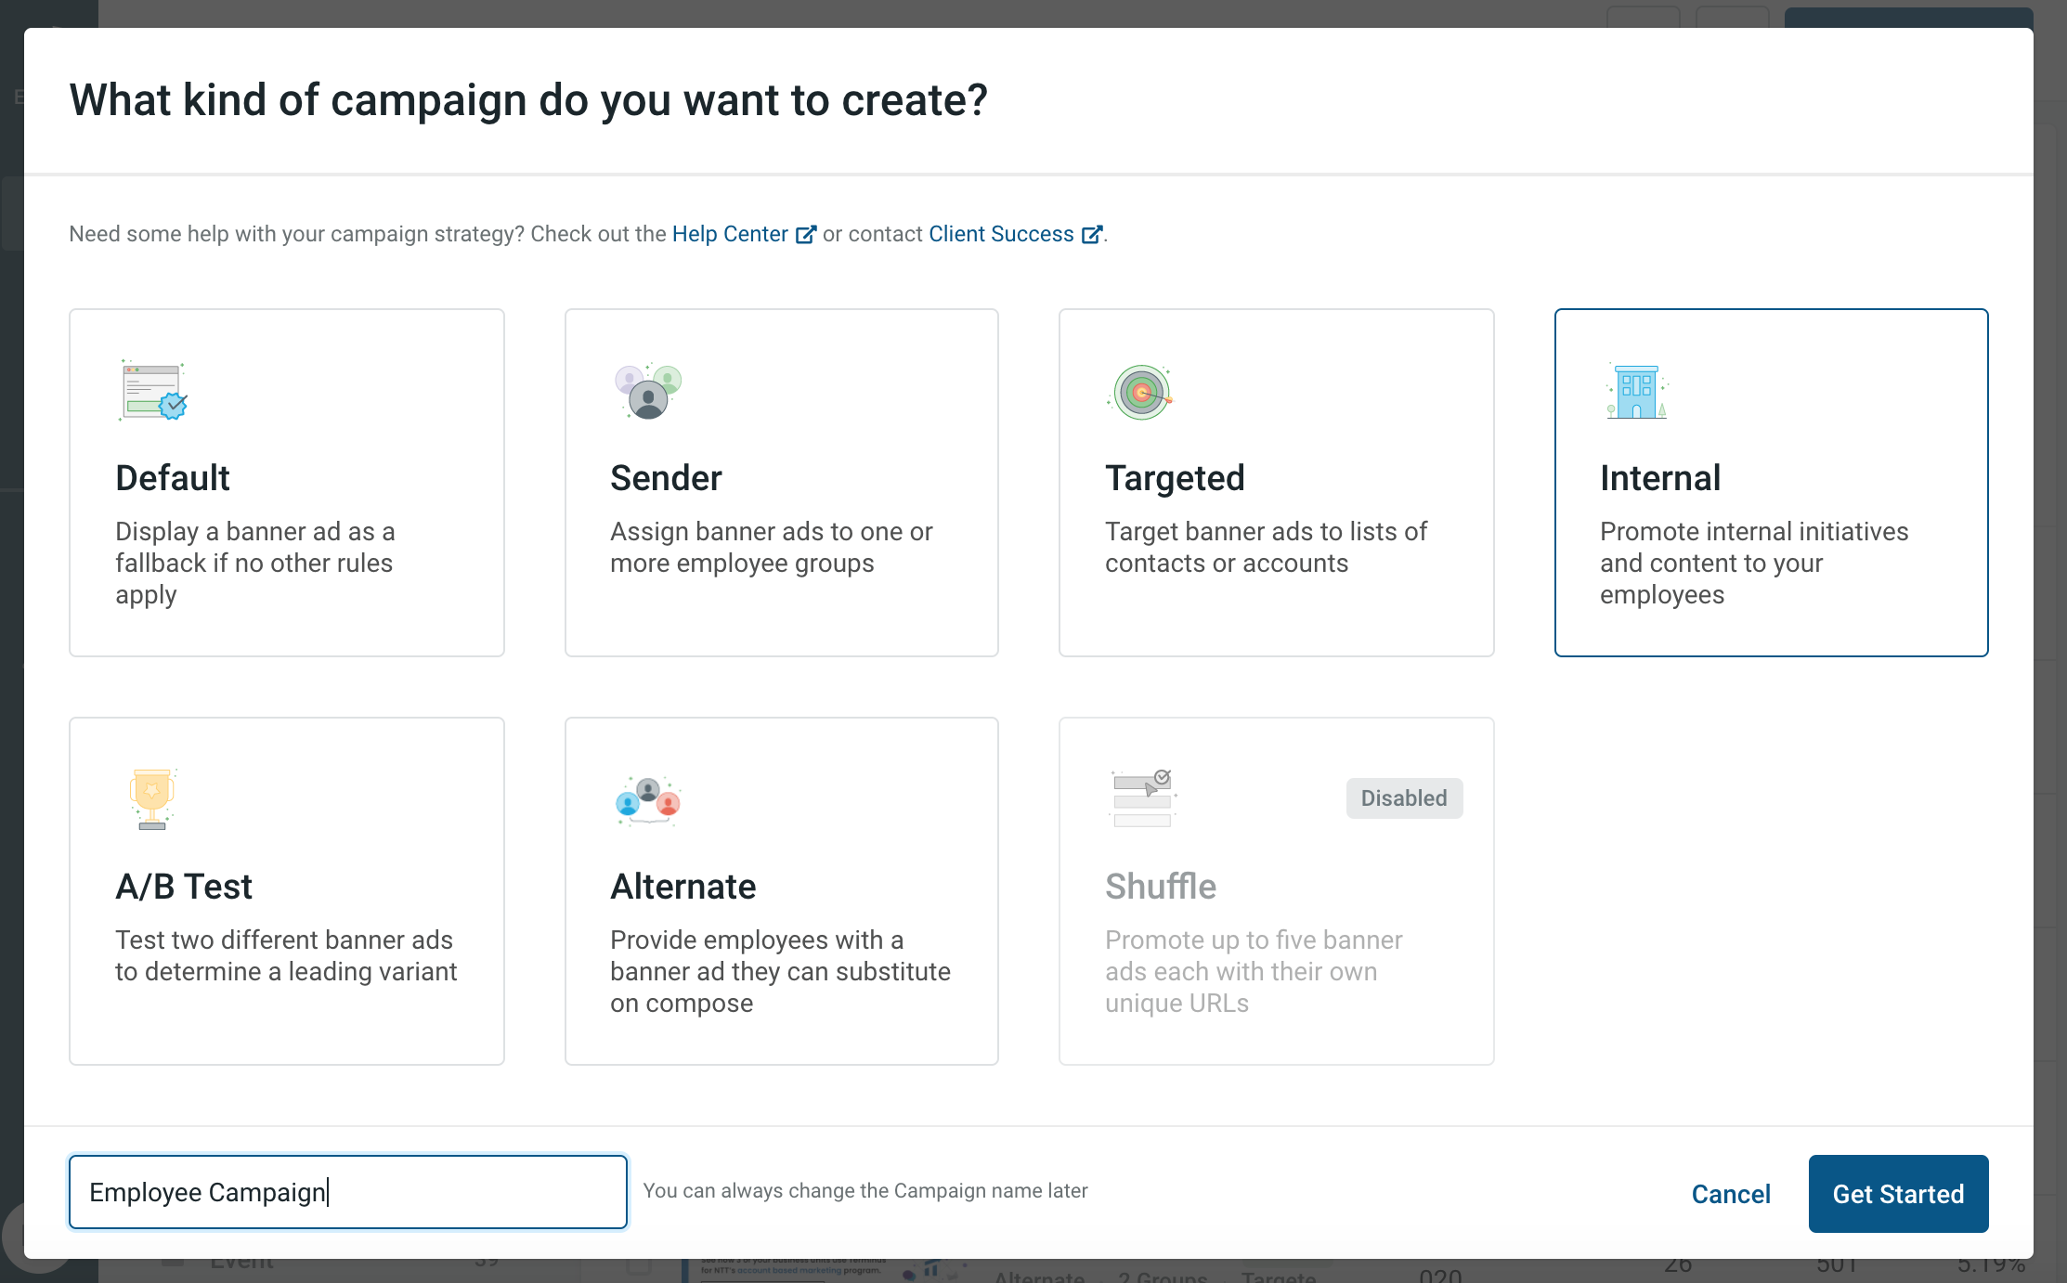Cancel the campaign creation dialog
Image resolution: width=2067 pixels, height=1283 pixels.
point(1731,1194)
